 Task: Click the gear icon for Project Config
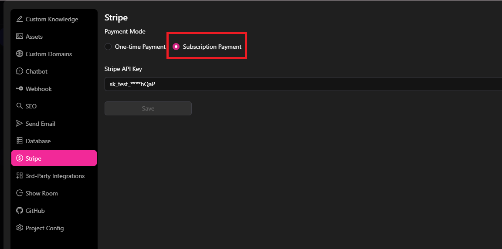(x=19, y=228)
